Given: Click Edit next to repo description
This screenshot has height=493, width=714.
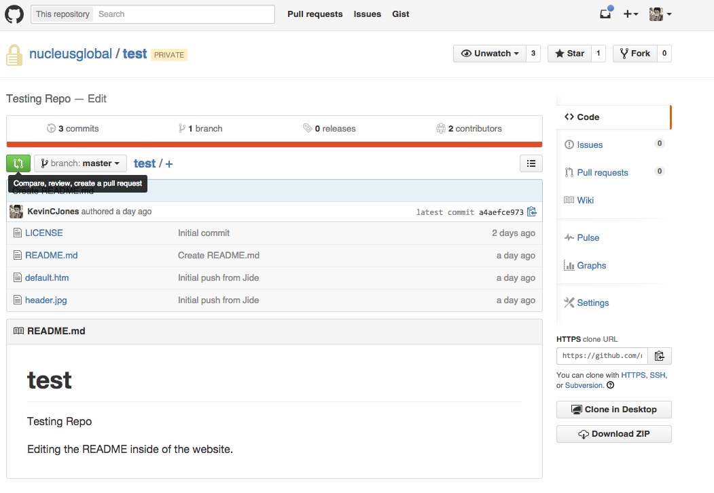Looking at the screenshot, I should pyautogui.click(x=97, y=98).
